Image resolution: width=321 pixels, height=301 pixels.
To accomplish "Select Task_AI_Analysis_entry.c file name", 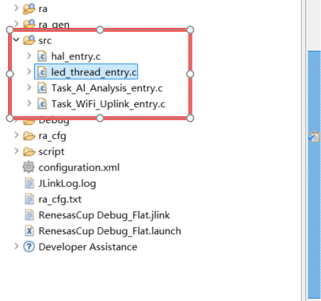I will tap(107, 88).
